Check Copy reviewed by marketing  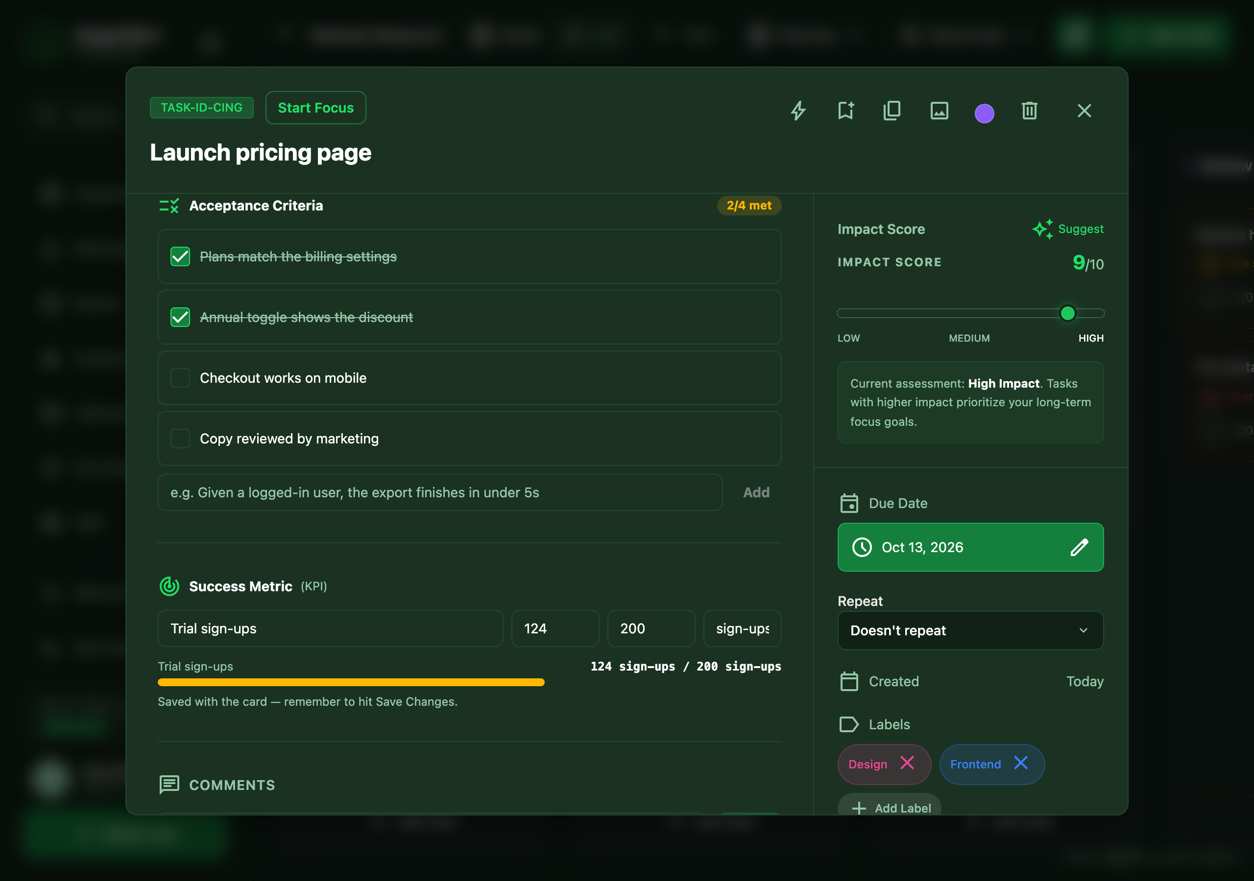click(x=180, y=439)
